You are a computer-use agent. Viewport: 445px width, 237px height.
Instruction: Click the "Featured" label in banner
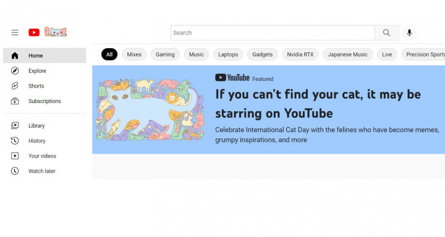coord(263,79)
